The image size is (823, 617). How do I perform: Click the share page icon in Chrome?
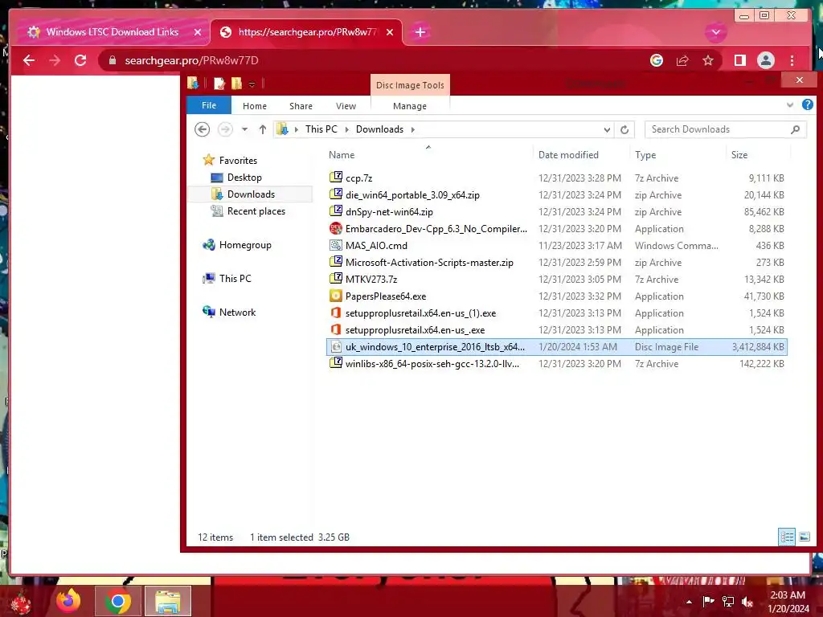coord(682,60)
